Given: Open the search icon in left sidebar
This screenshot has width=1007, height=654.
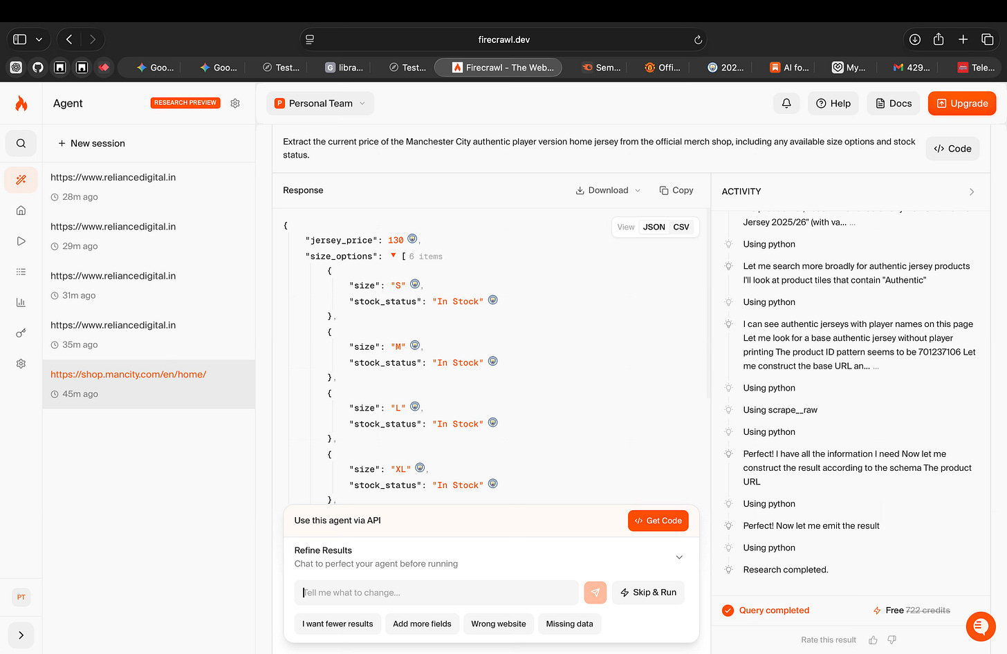Looking at the screenshot, I should tap(21, 144).
